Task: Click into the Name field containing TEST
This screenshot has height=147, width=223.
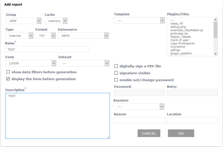Action: (47, 50)
